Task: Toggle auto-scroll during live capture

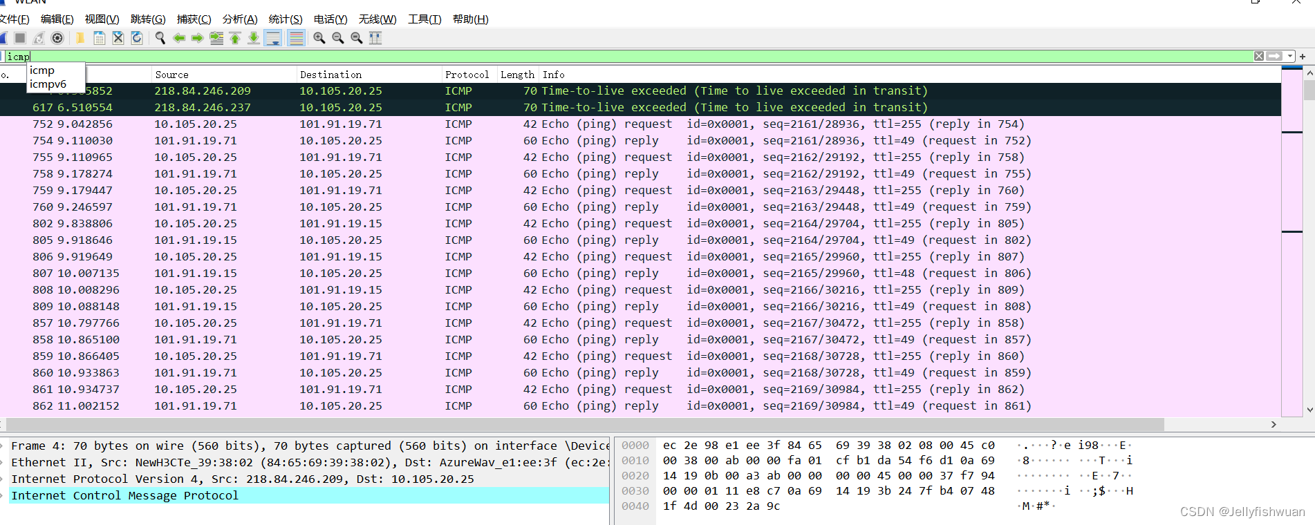Action: (x=273, y=38)
